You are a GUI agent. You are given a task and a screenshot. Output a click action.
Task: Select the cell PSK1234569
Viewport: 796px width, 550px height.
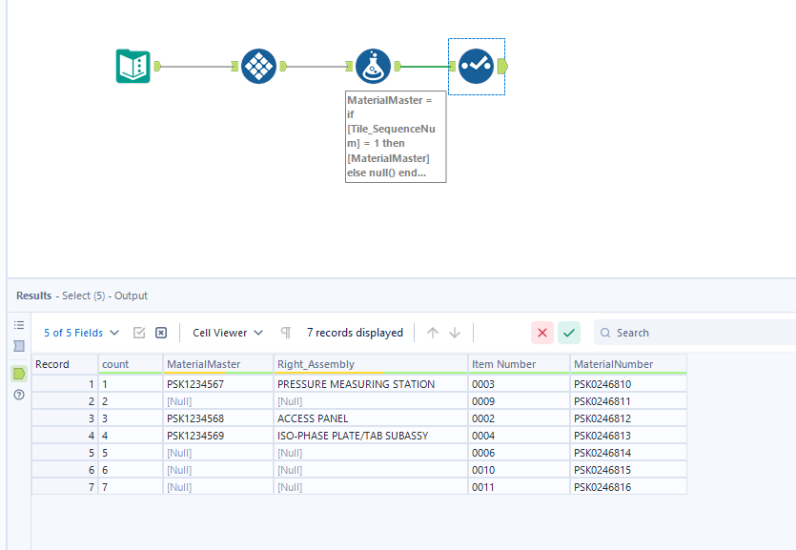point(218,436)
